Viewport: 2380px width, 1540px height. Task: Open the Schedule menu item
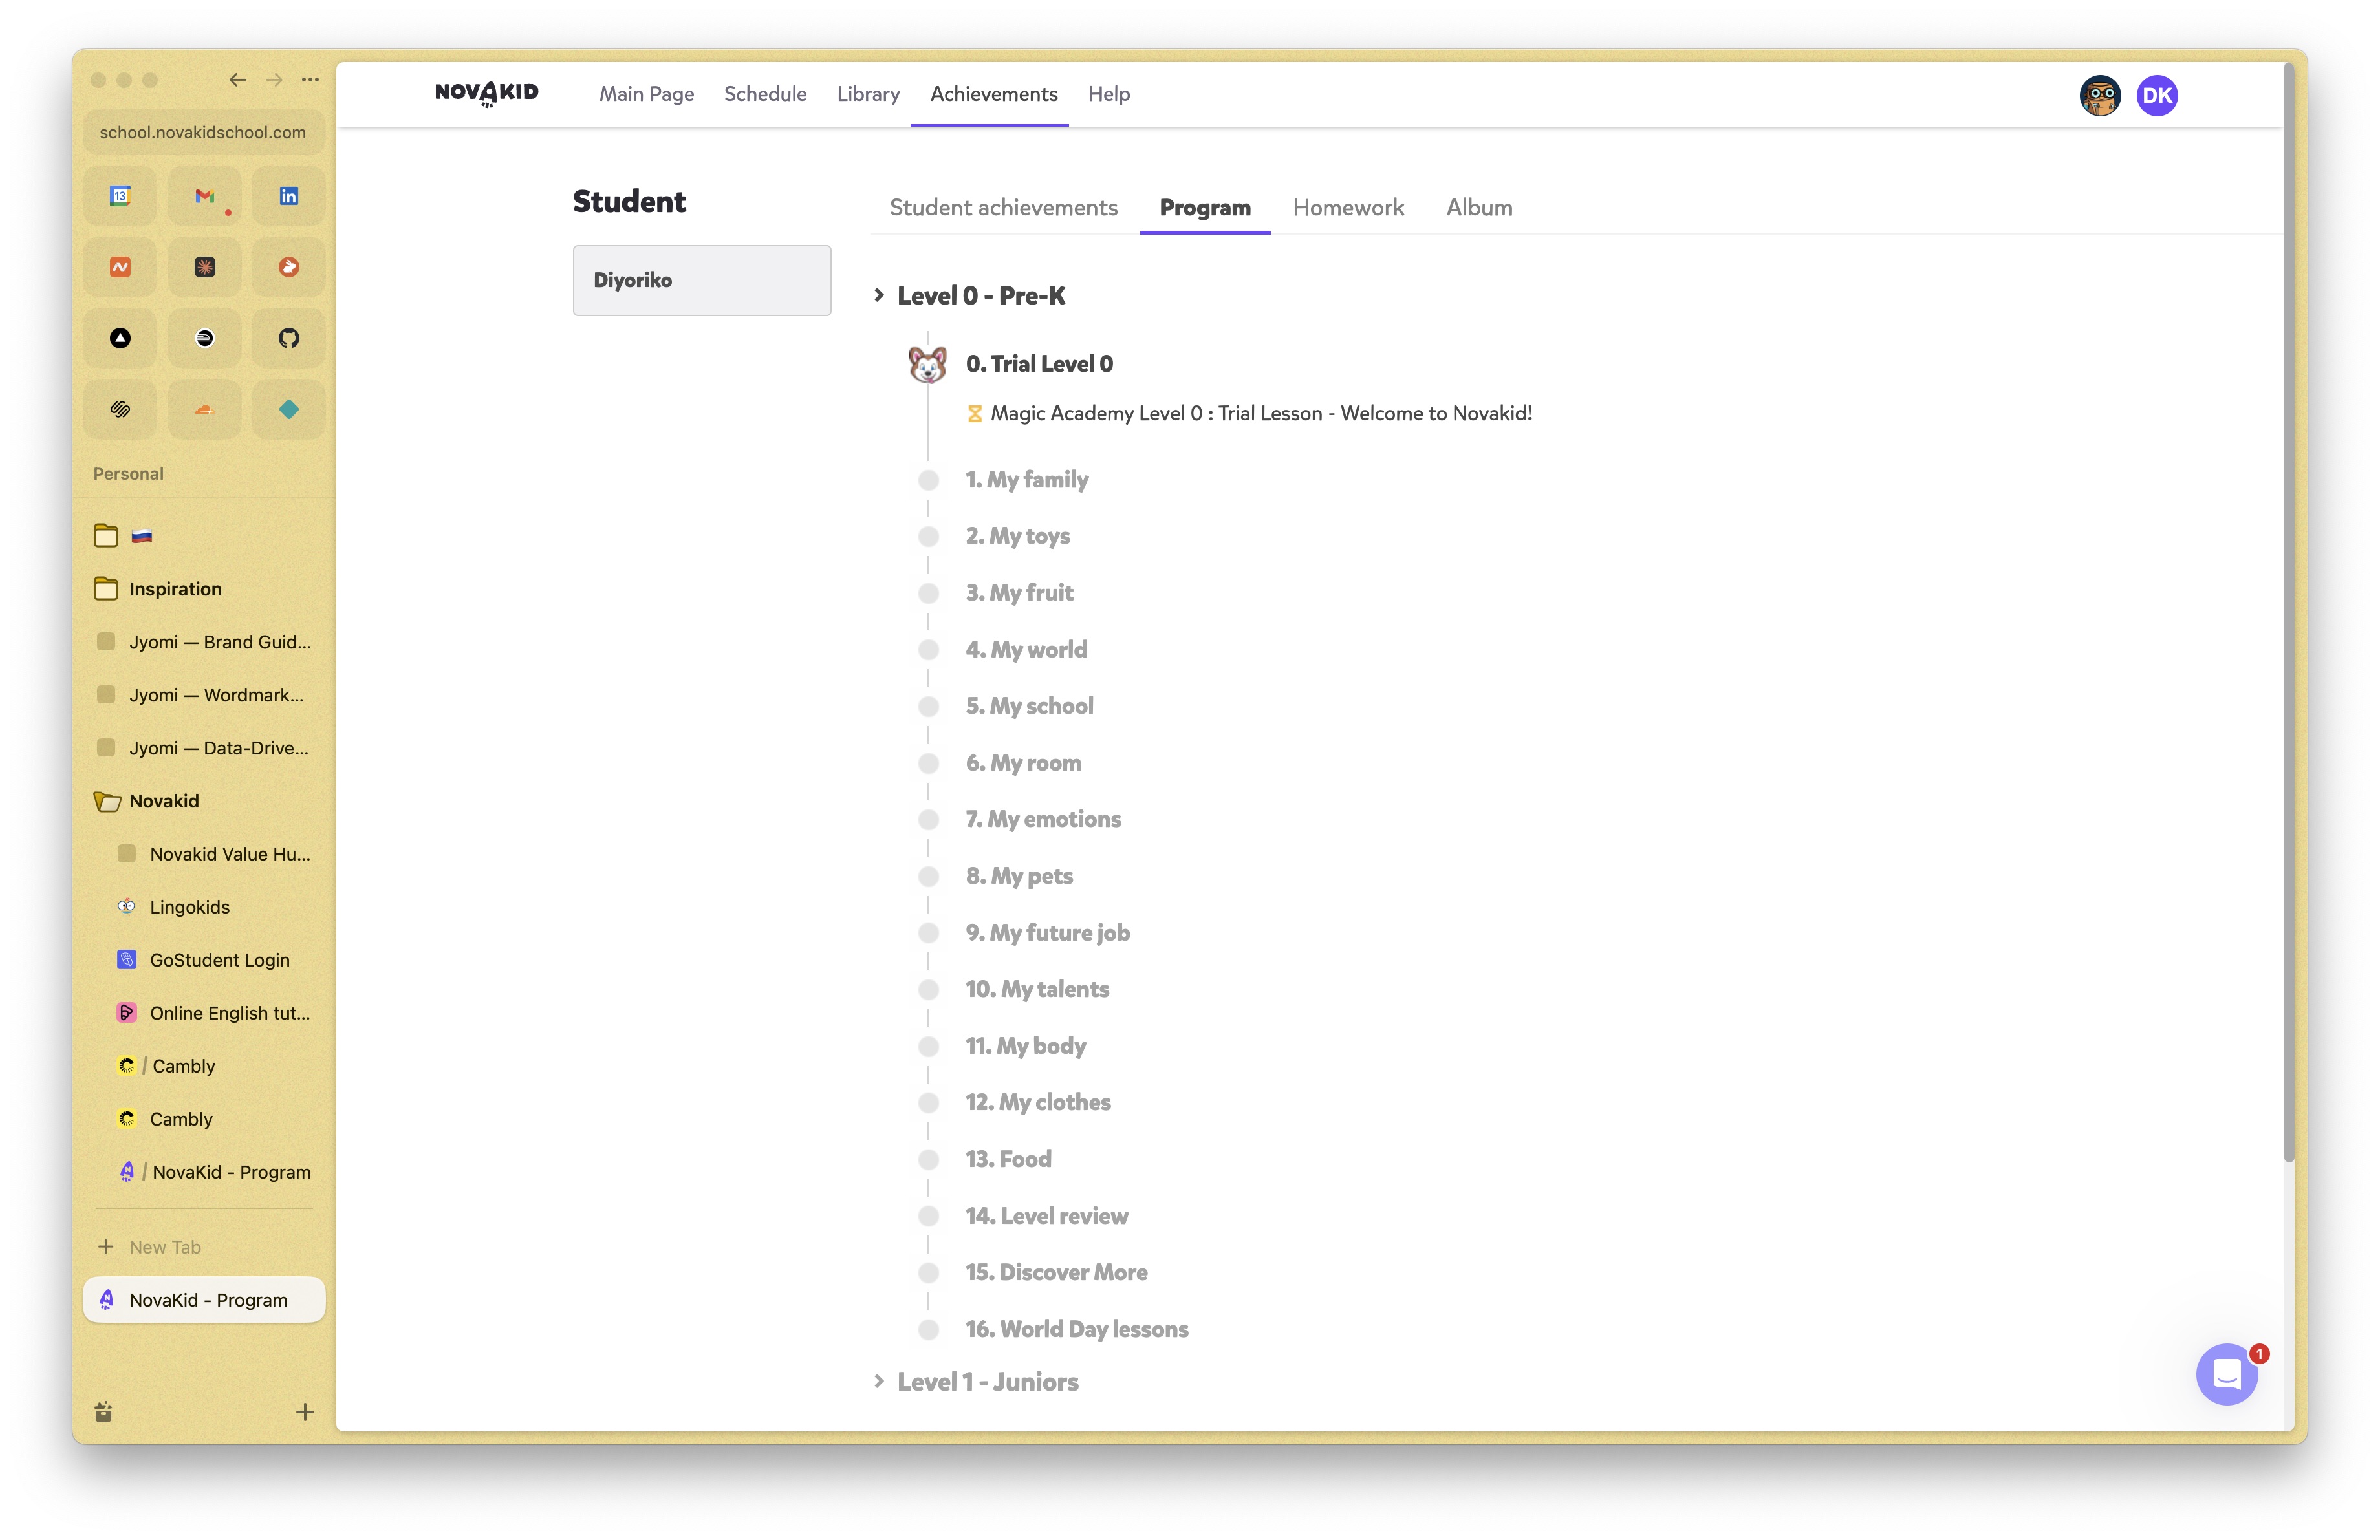[x=765, y=94]
